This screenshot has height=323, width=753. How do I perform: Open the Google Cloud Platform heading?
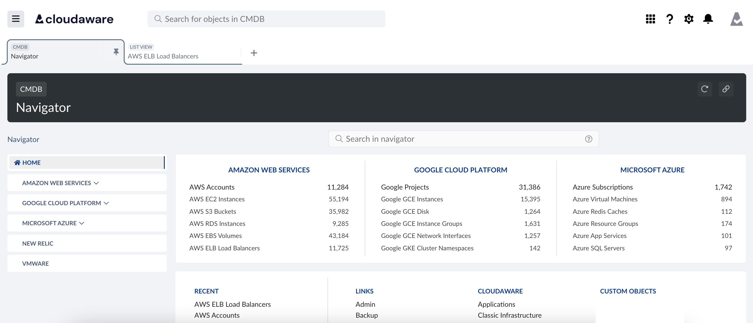click(x=460, y=170)
